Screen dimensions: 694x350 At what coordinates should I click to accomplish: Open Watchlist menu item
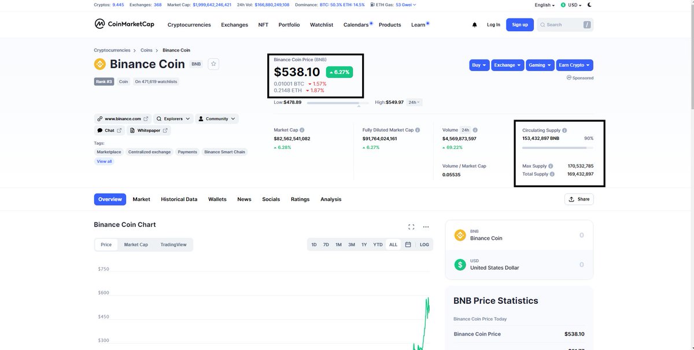pos(322,25)
